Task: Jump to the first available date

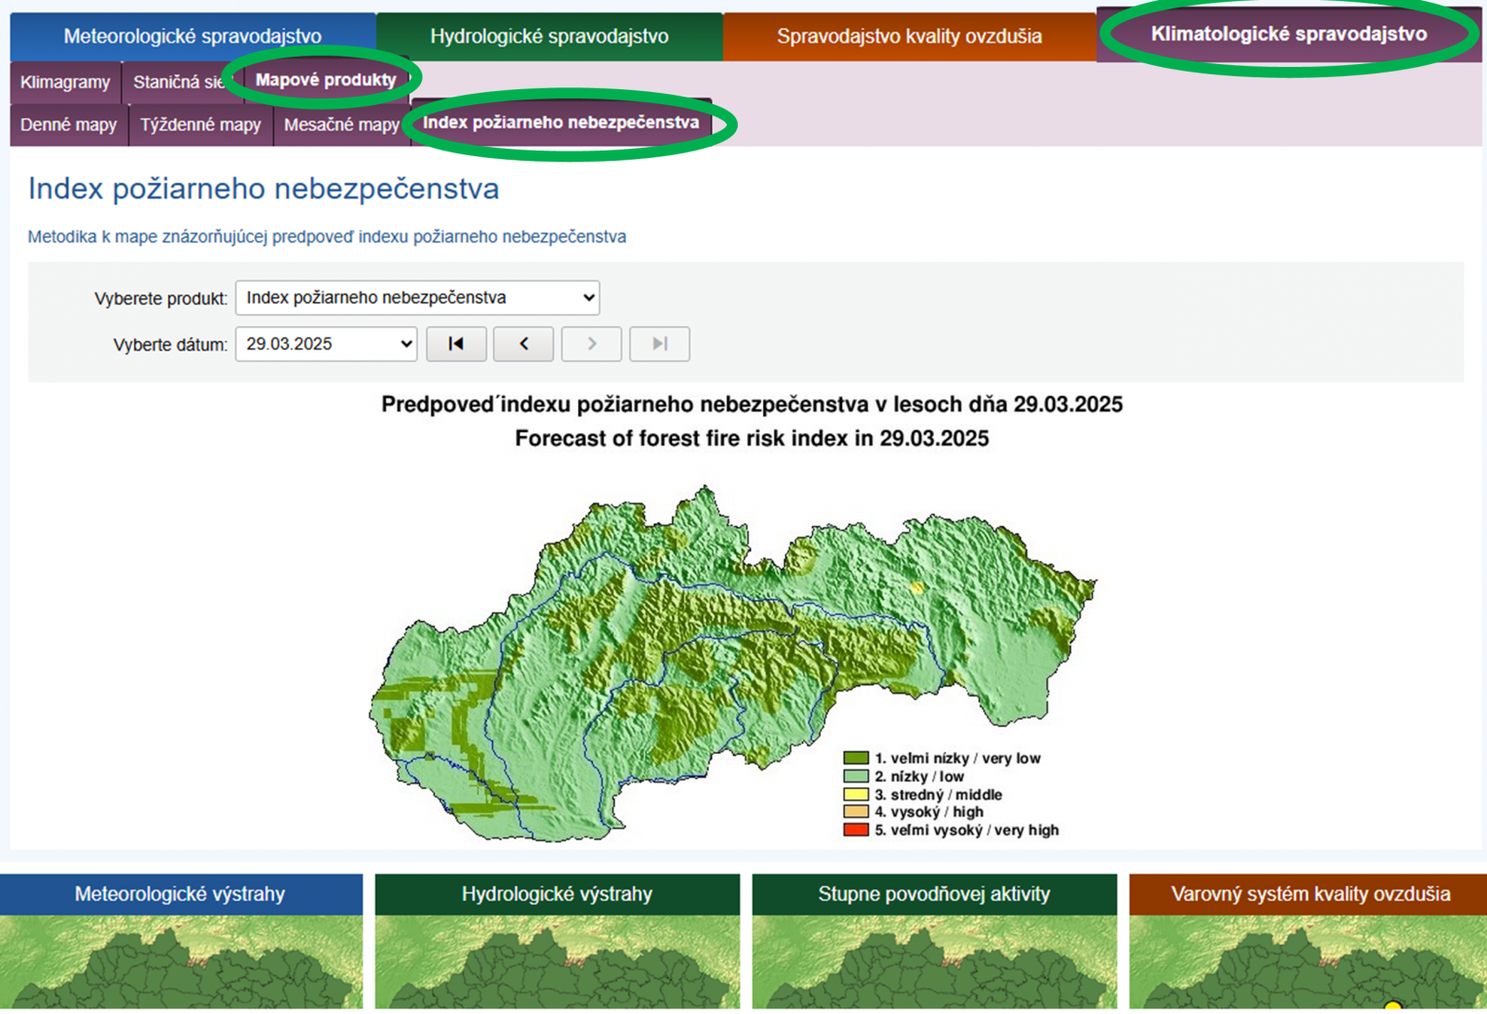Action: [x=455, y=344]
